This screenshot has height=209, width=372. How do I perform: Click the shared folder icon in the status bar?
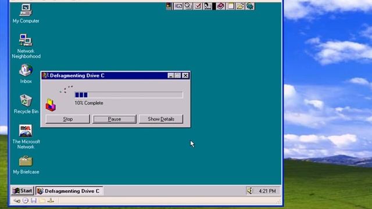click(42, 201)
